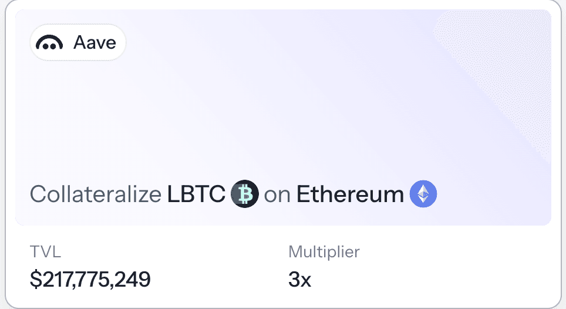Screen dimensions: 566x309
Task: Click the 3x multiplier value
Action: coord(299,280)
